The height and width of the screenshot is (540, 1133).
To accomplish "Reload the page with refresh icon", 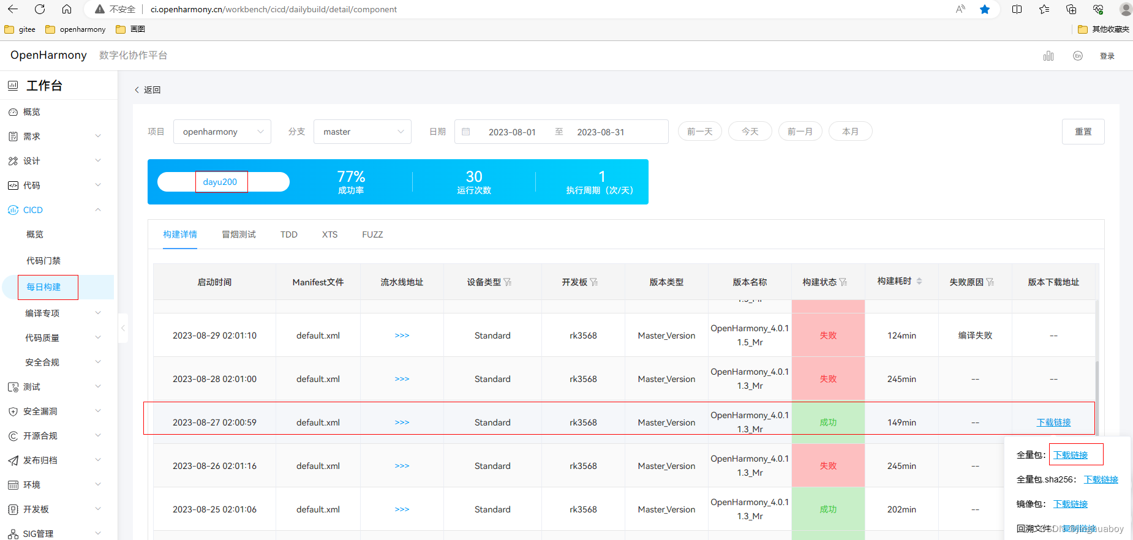I will (40, 9).
